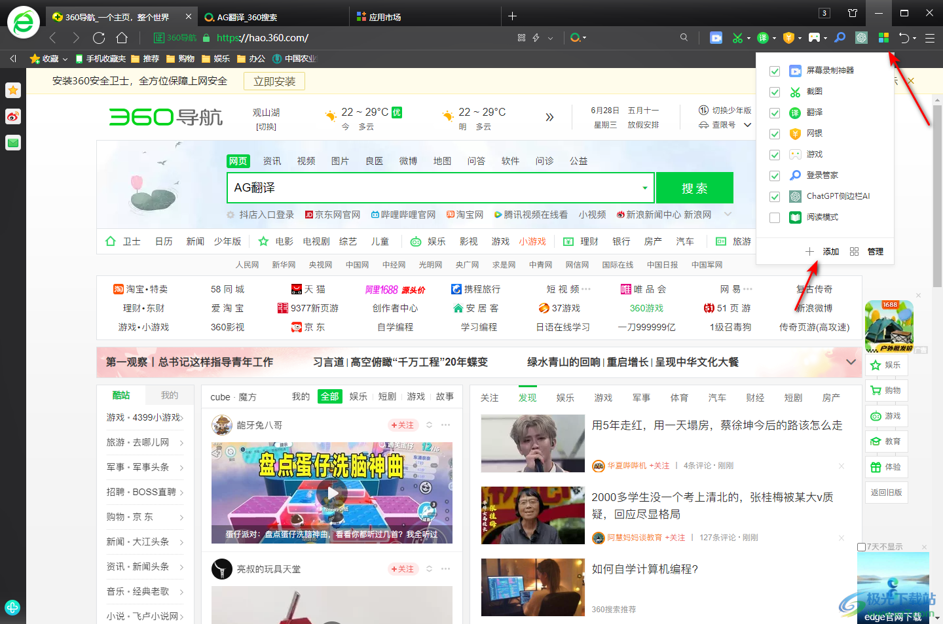Image resolution: width=943 pixels, height=624 pixels.
Task: Play the 盘点蛋仔洗脑神曲 video
Action: 332,493
